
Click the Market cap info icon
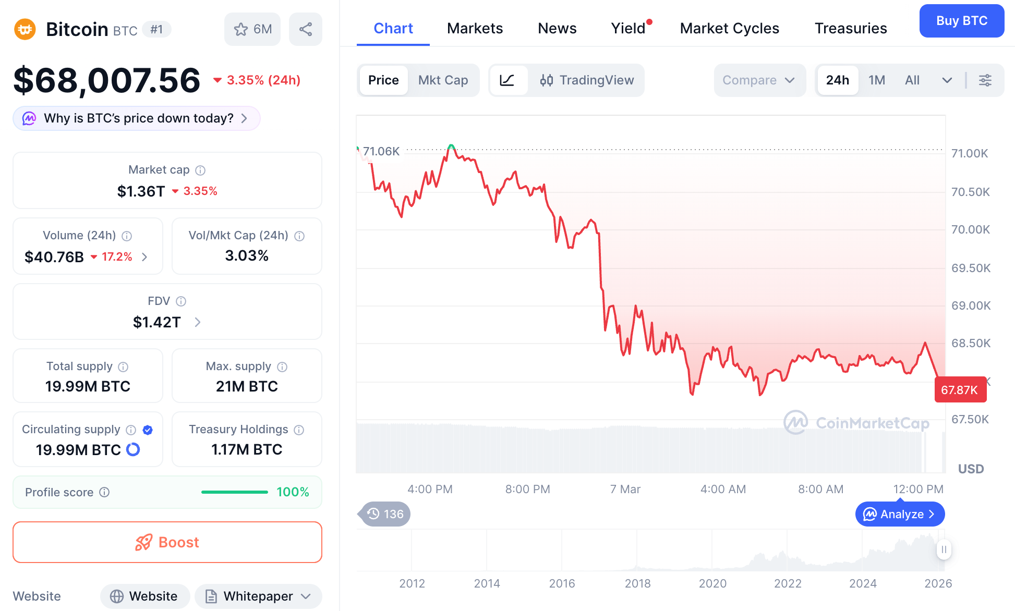200,170
